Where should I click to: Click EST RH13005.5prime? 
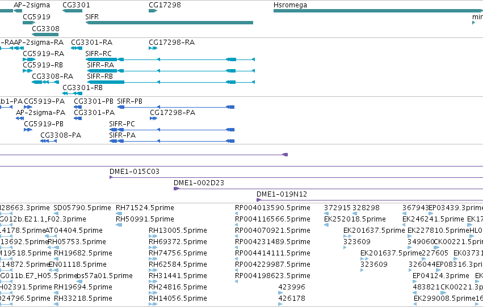click(178, 231)
